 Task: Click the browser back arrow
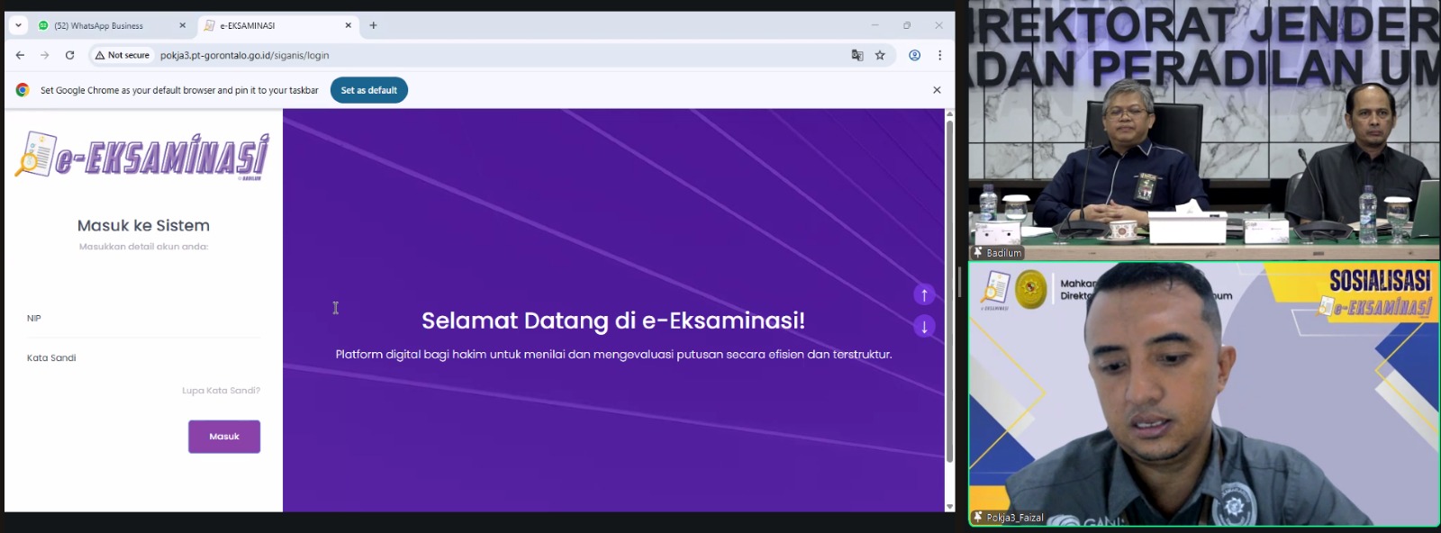[20, 55]
